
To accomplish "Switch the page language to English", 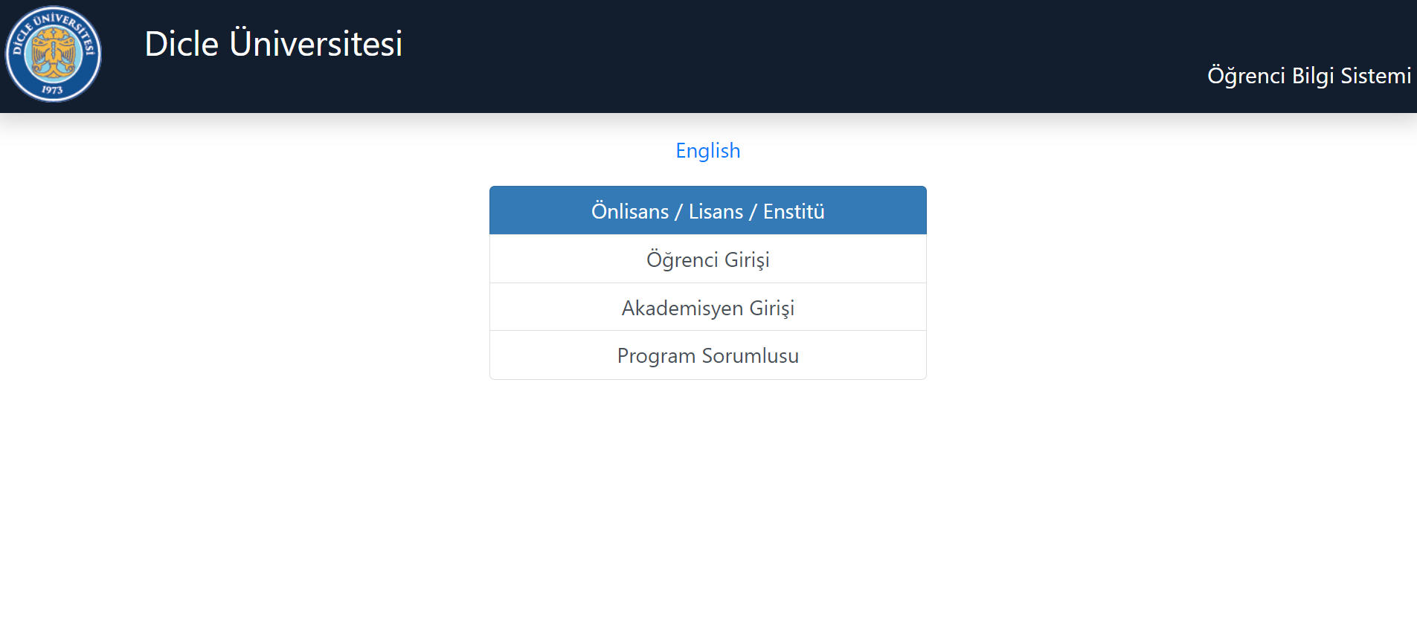I will 707,151.
